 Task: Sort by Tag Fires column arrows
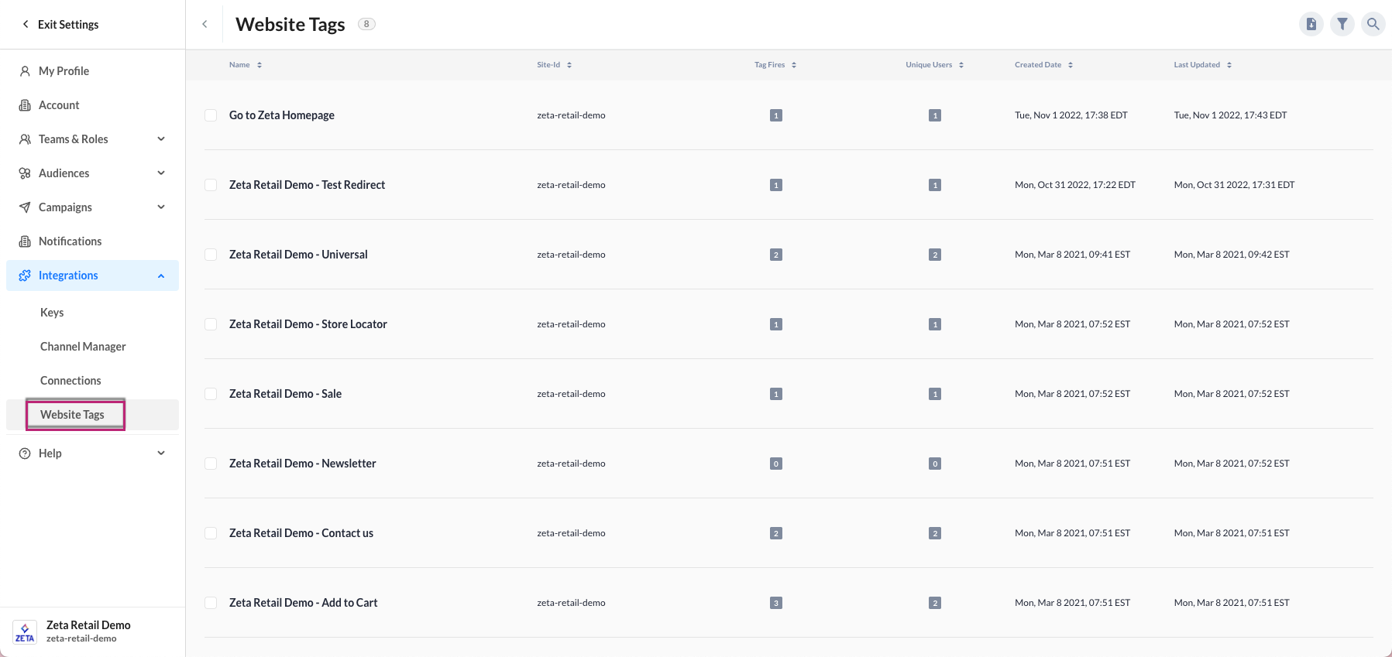pos(794,65)
